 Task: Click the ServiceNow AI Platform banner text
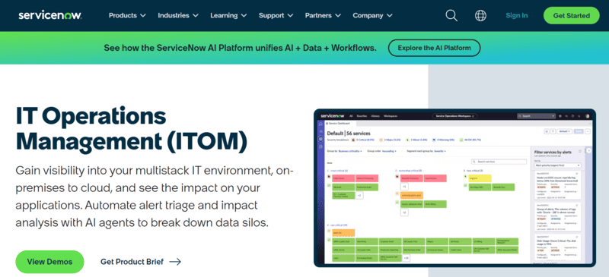click(x=240, y=48)
